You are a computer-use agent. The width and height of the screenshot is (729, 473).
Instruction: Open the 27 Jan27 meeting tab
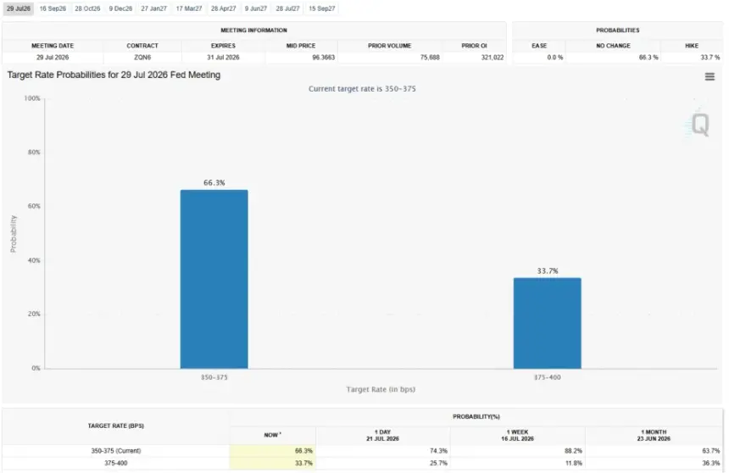(x=154, y=8)
